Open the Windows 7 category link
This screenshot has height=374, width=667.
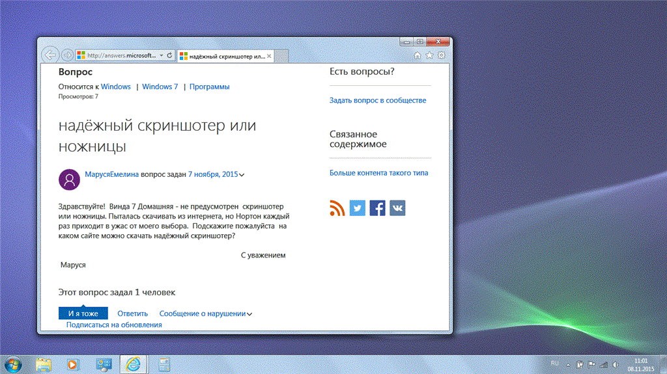[x=160, y=87]
